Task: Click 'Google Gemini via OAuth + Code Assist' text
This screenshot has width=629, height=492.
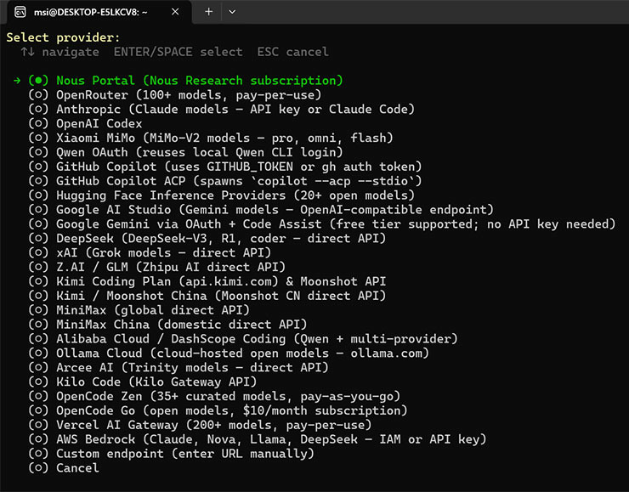Action: click(x=189, y=223)
